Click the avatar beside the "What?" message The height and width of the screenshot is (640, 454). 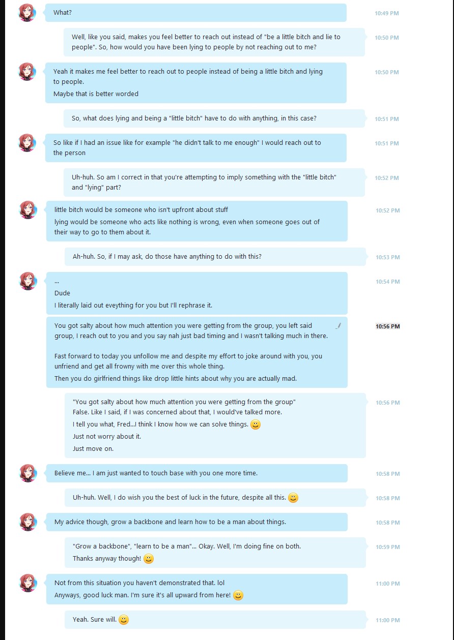click(27, 12)
